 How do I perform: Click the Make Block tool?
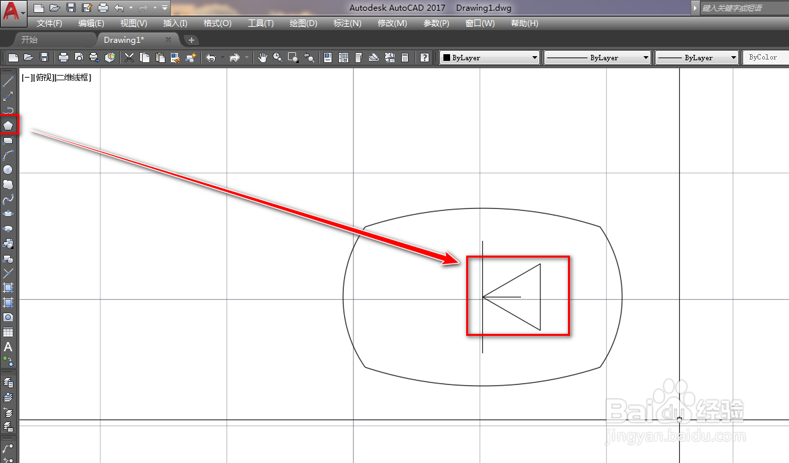pos(8,258)
